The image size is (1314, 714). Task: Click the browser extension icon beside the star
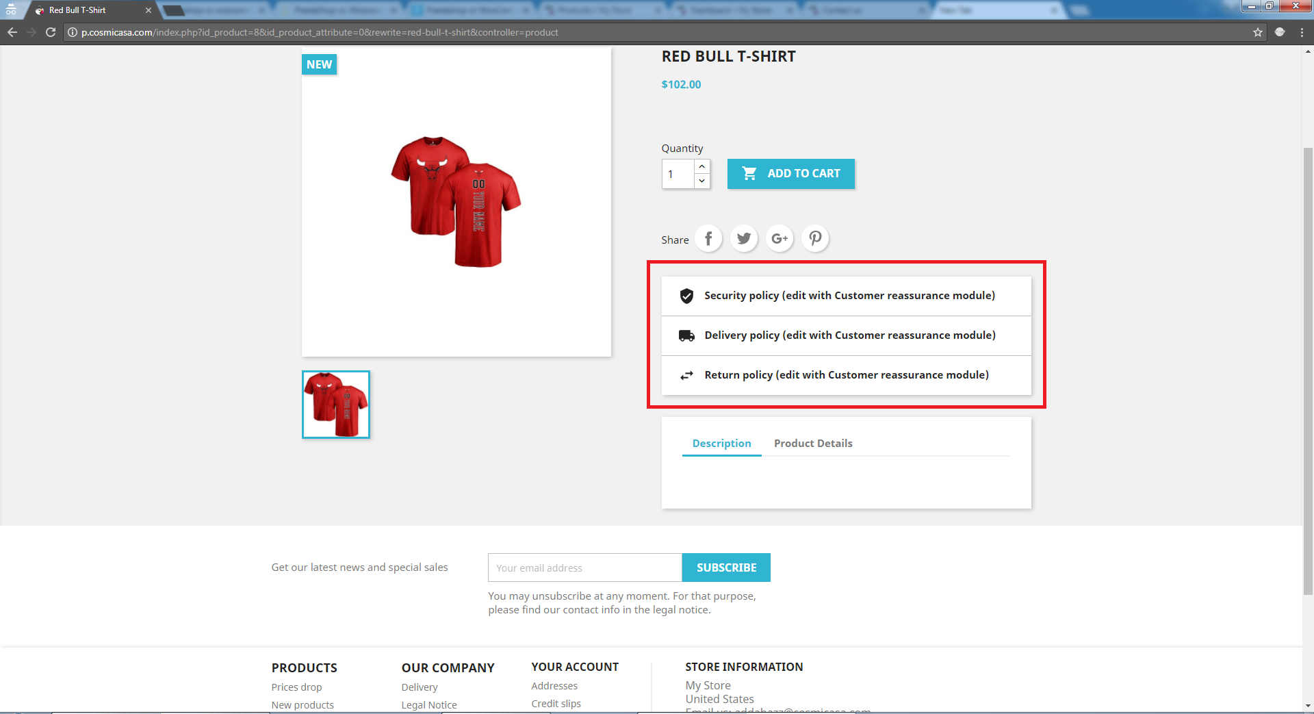[1280, 32]
